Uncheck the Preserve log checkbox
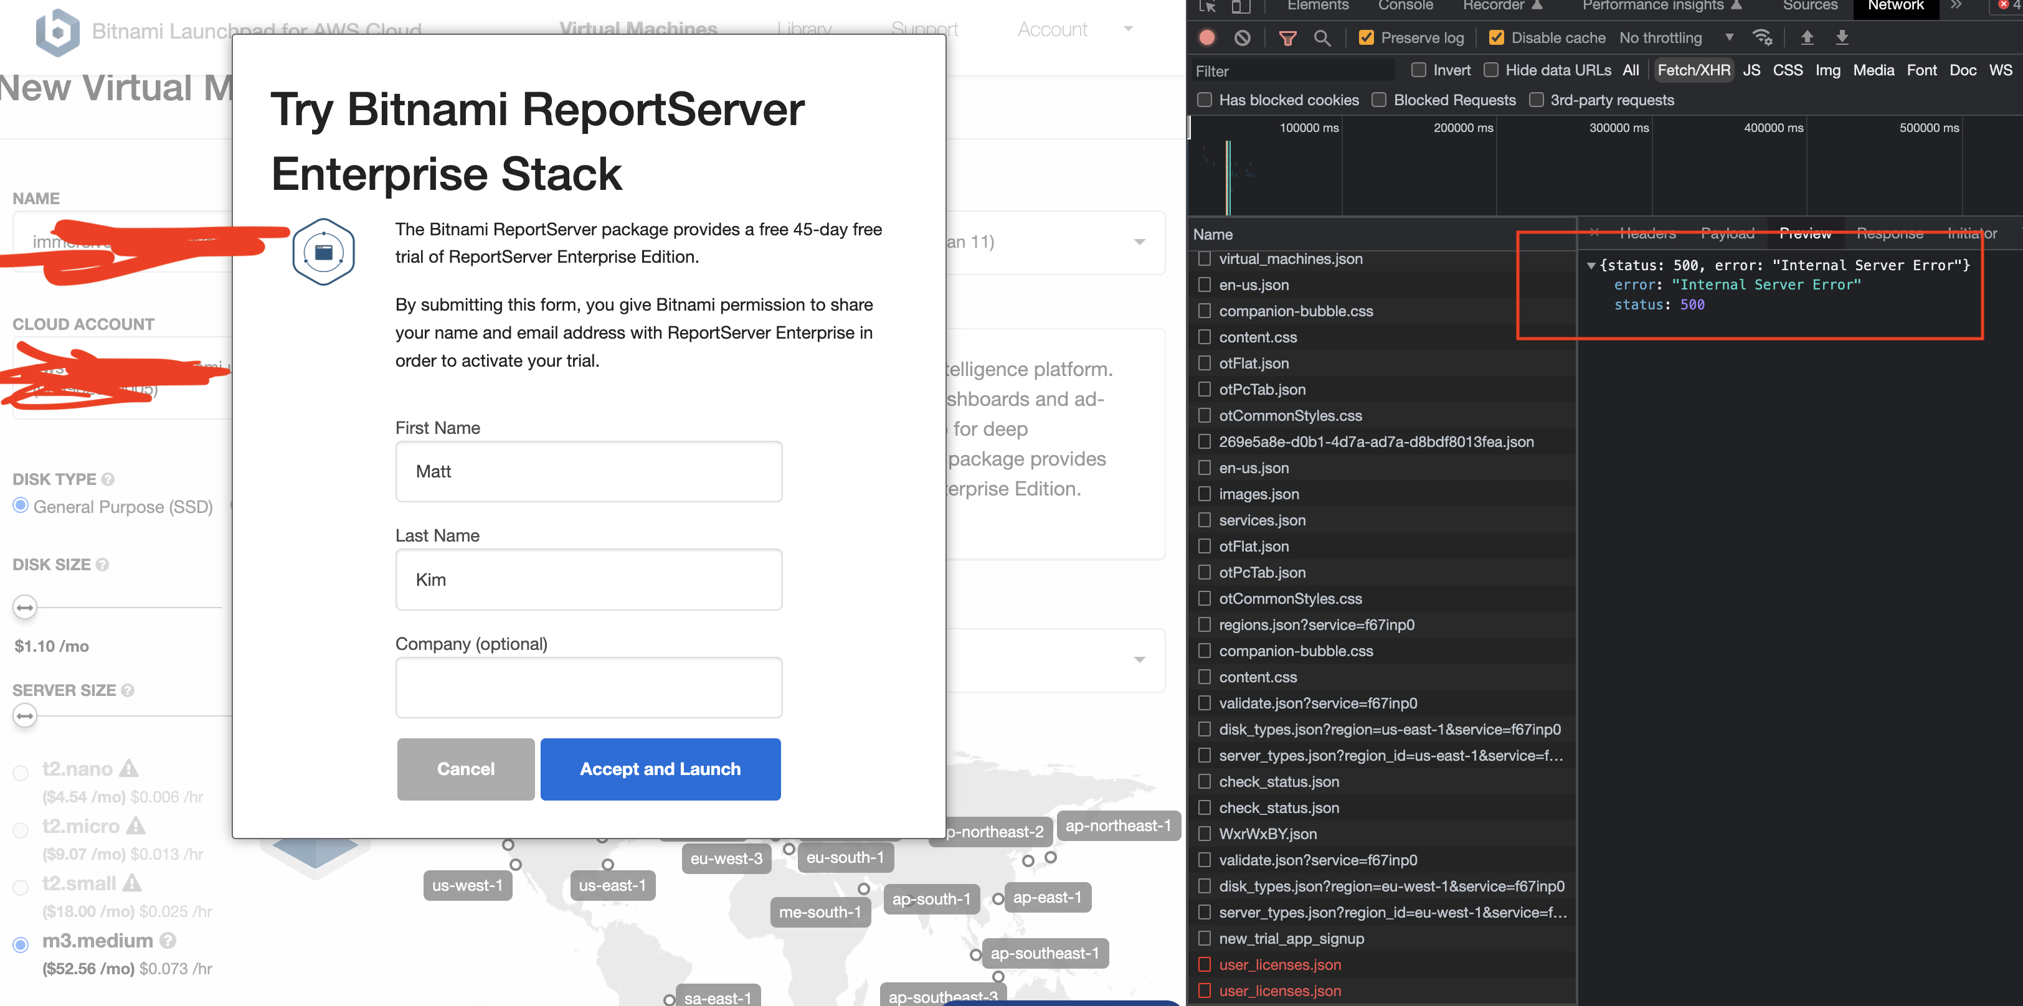The image size is (2023, 1006). [1366, 37]
